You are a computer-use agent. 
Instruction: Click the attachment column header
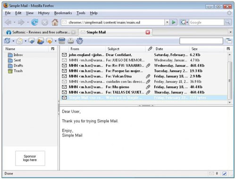150,49
